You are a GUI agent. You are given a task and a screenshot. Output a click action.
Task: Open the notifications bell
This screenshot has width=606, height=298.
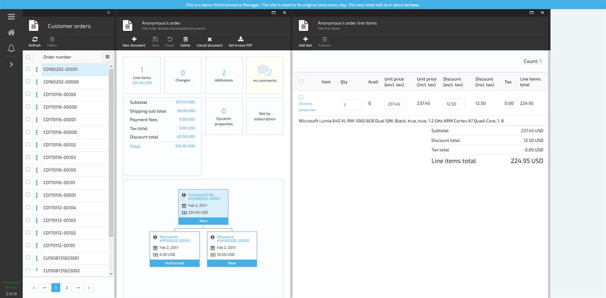[11, 48]
